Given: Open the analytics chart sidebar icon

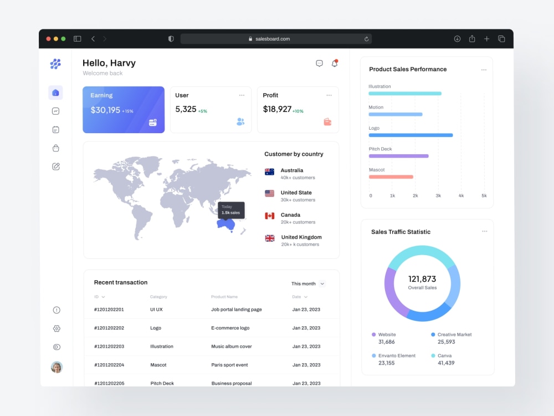Looking at the screenshot, I should click(55, 111).
